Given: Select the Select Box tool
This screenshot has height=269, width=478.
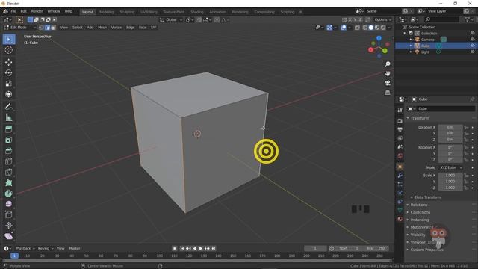Looking at the screenshot, I should [9, 40].
